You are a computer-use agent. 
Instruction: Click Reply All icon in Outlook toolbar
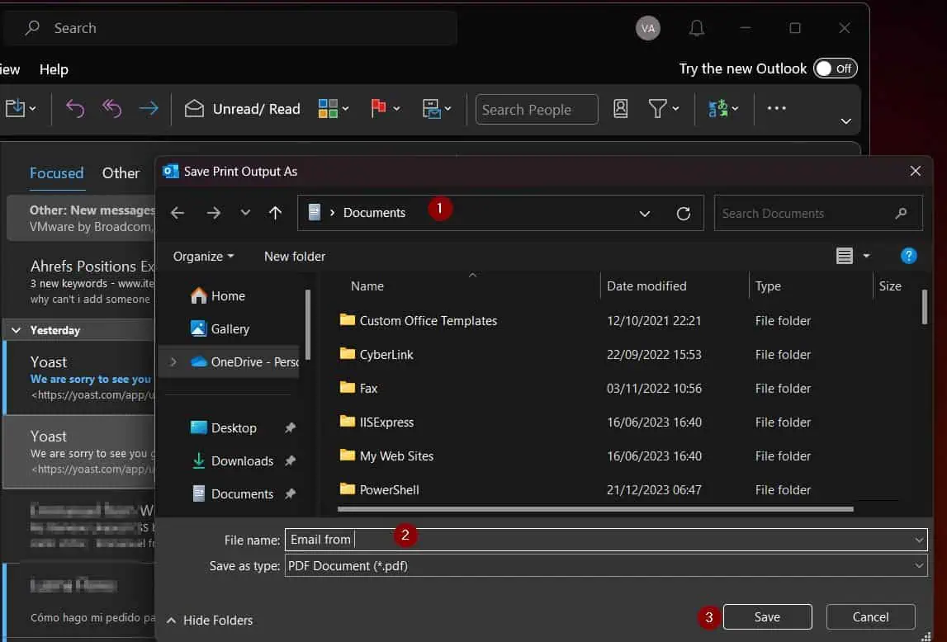(111, 109)
